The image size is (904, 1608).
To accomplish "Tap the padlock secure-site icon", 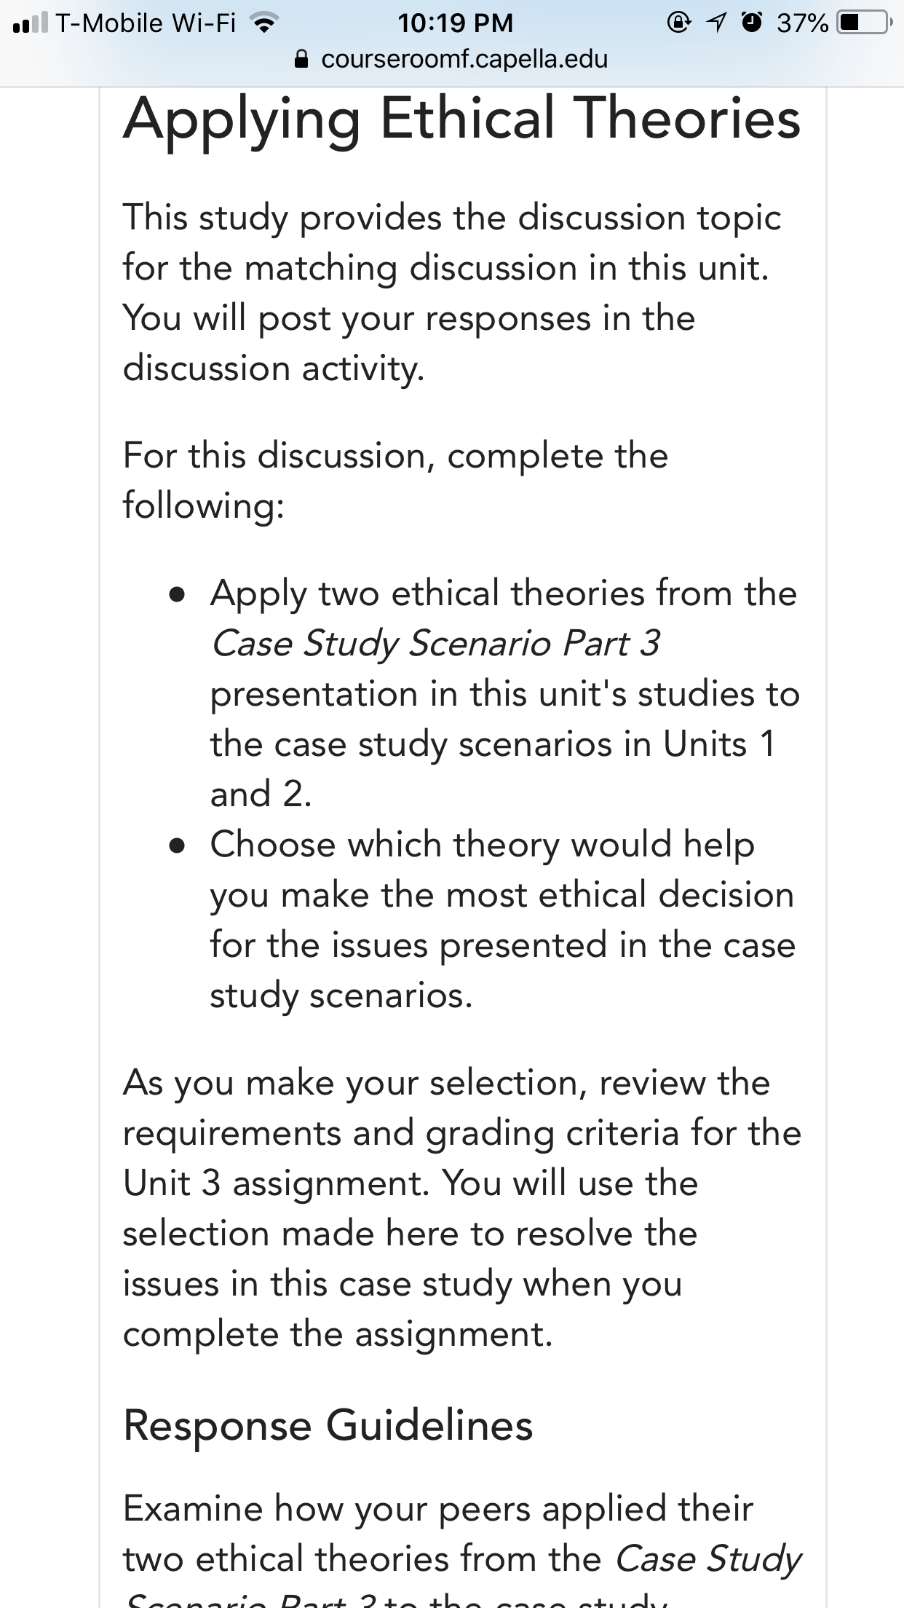I will (x=302, y=58).
